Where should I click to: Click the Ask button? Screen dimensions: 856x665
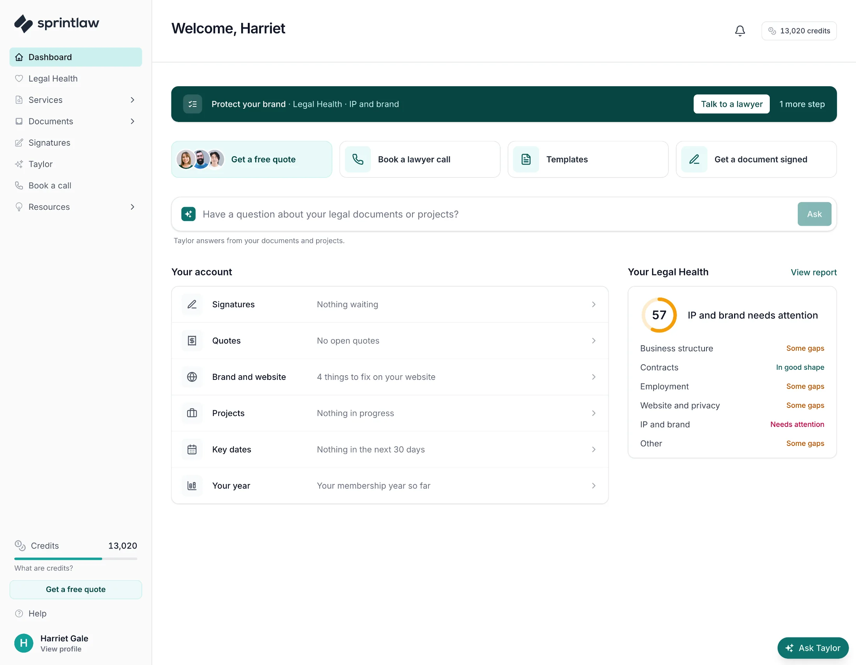(x=814, y=214)
